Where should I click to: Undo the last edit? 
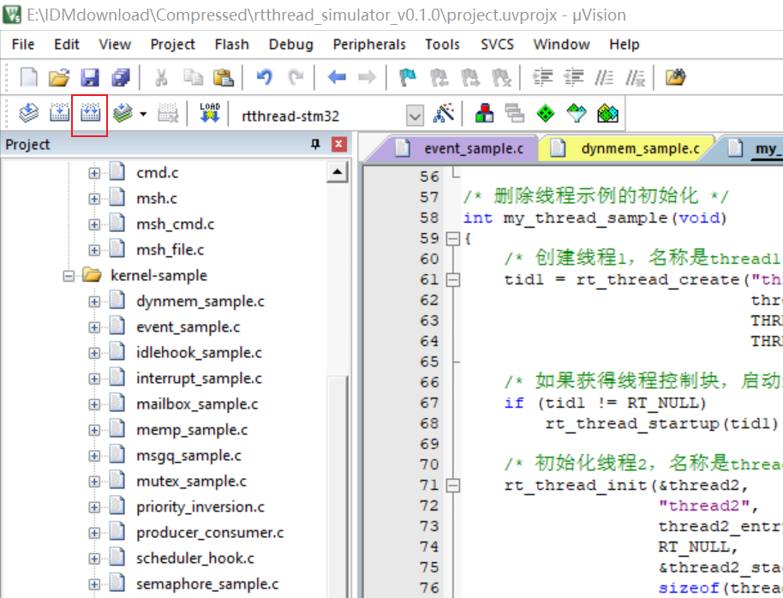pos(264,77)
